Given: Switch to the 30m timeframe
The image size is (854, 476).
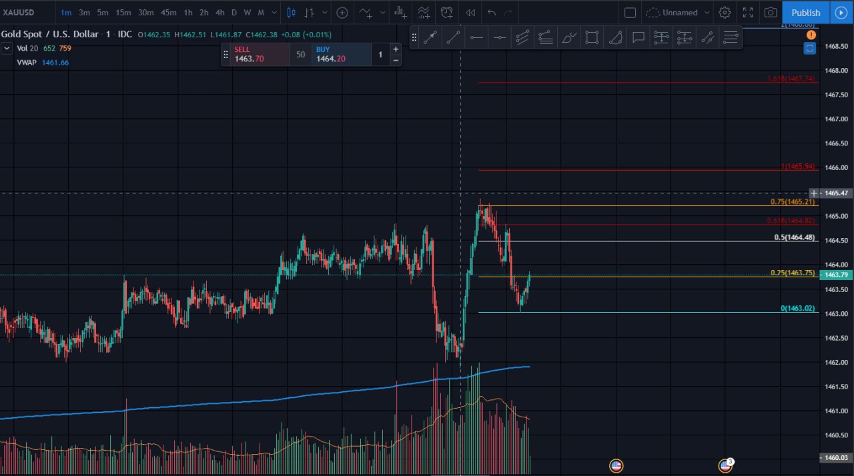Looking at the screenshot, I should coord(145,13).
